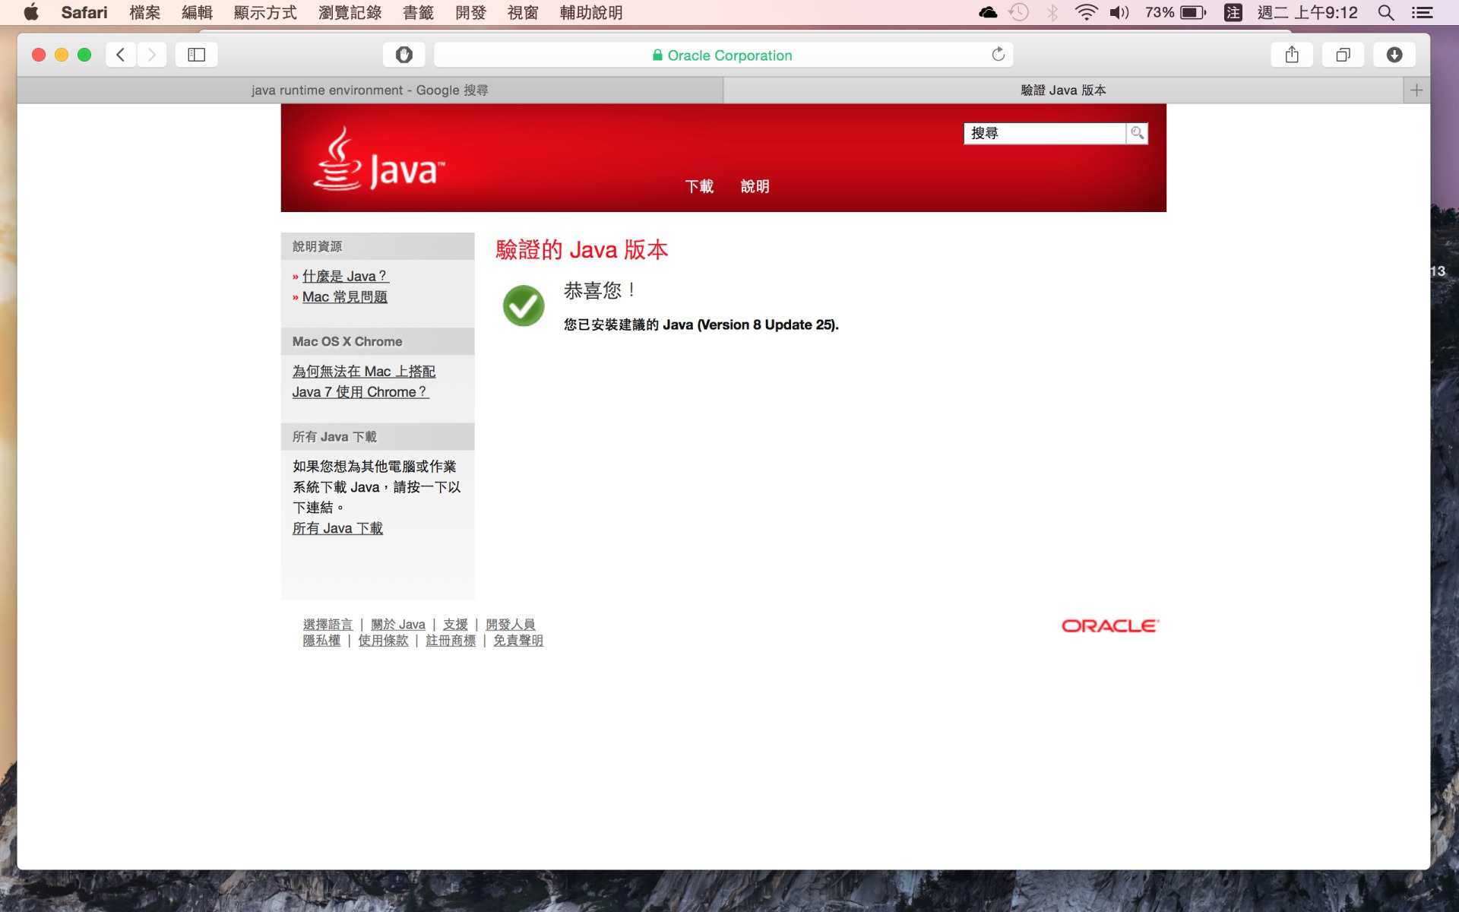
Task: Add a new tab with plus icon
Action: pyautogui.click(x=1416, y=90)
